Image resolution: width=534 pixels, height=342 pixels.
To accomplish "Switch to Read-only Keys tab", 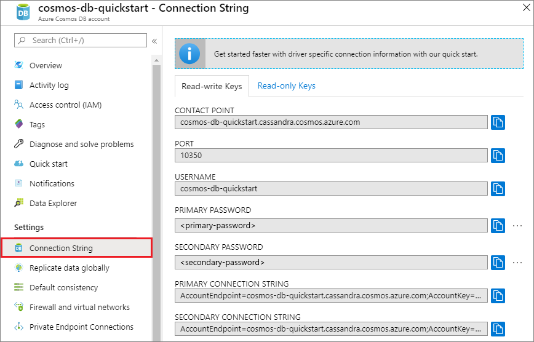I will click(x=287, y=86).
